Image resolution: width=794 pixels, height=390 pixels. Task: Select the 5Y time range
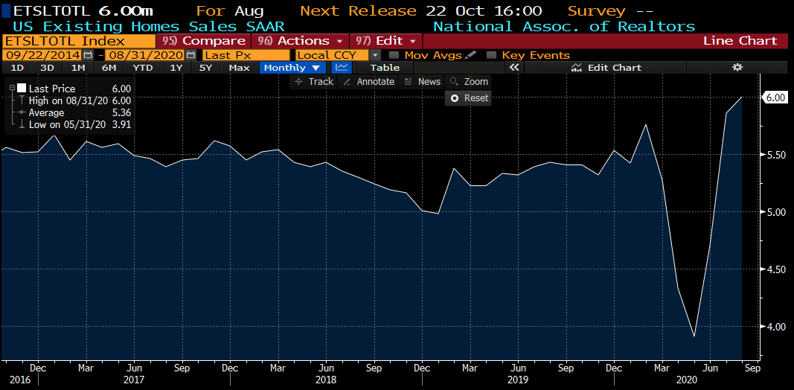(205, 68)
